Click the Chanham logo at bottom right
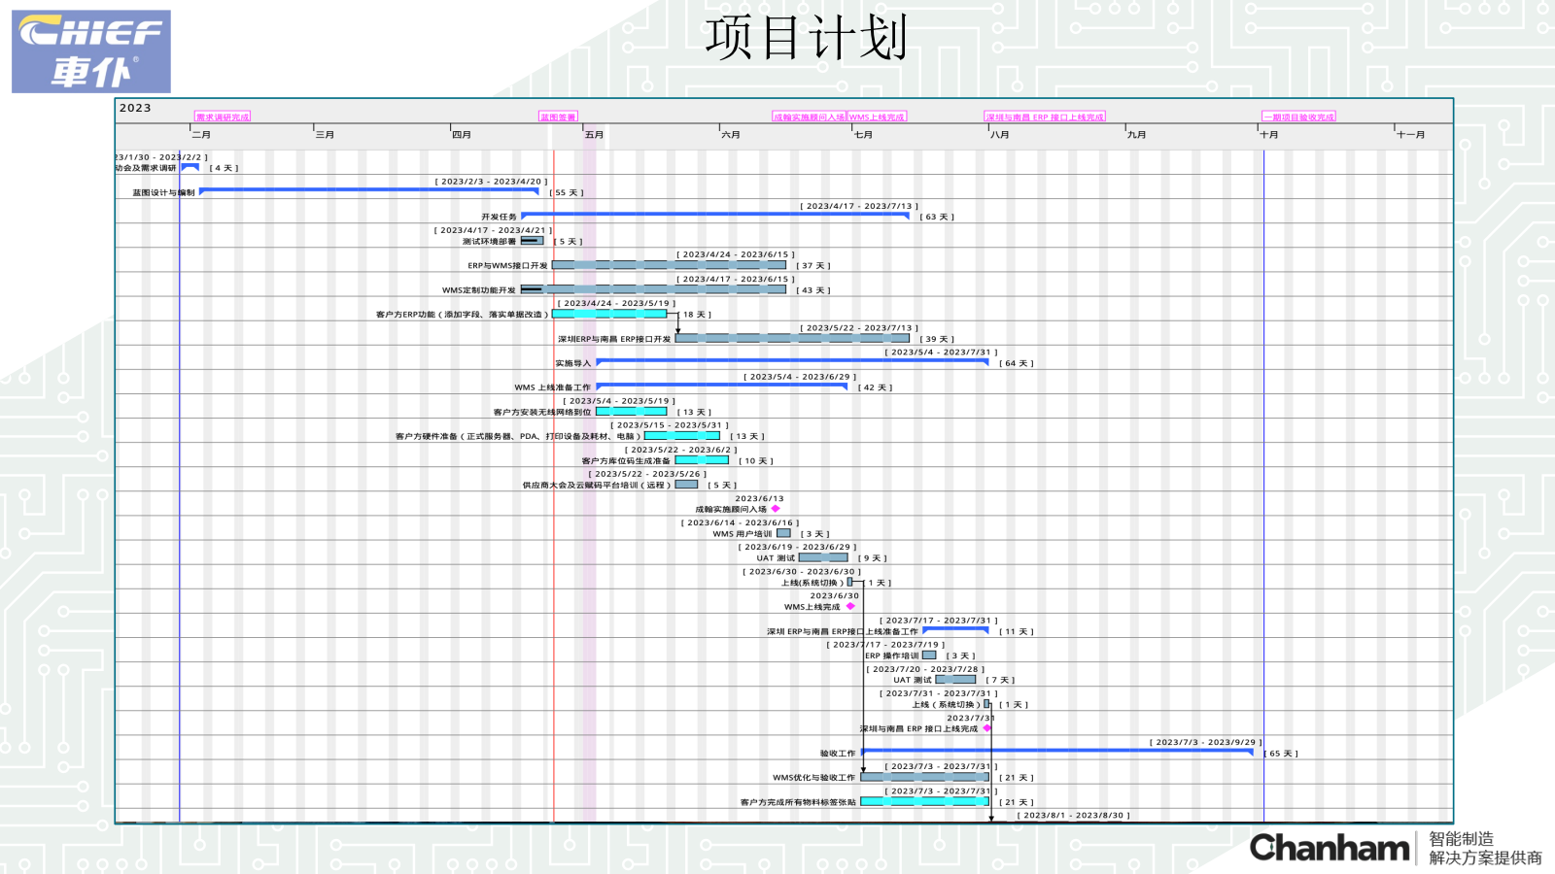This screenshot has height=874, width=1555. [1330, 850]
